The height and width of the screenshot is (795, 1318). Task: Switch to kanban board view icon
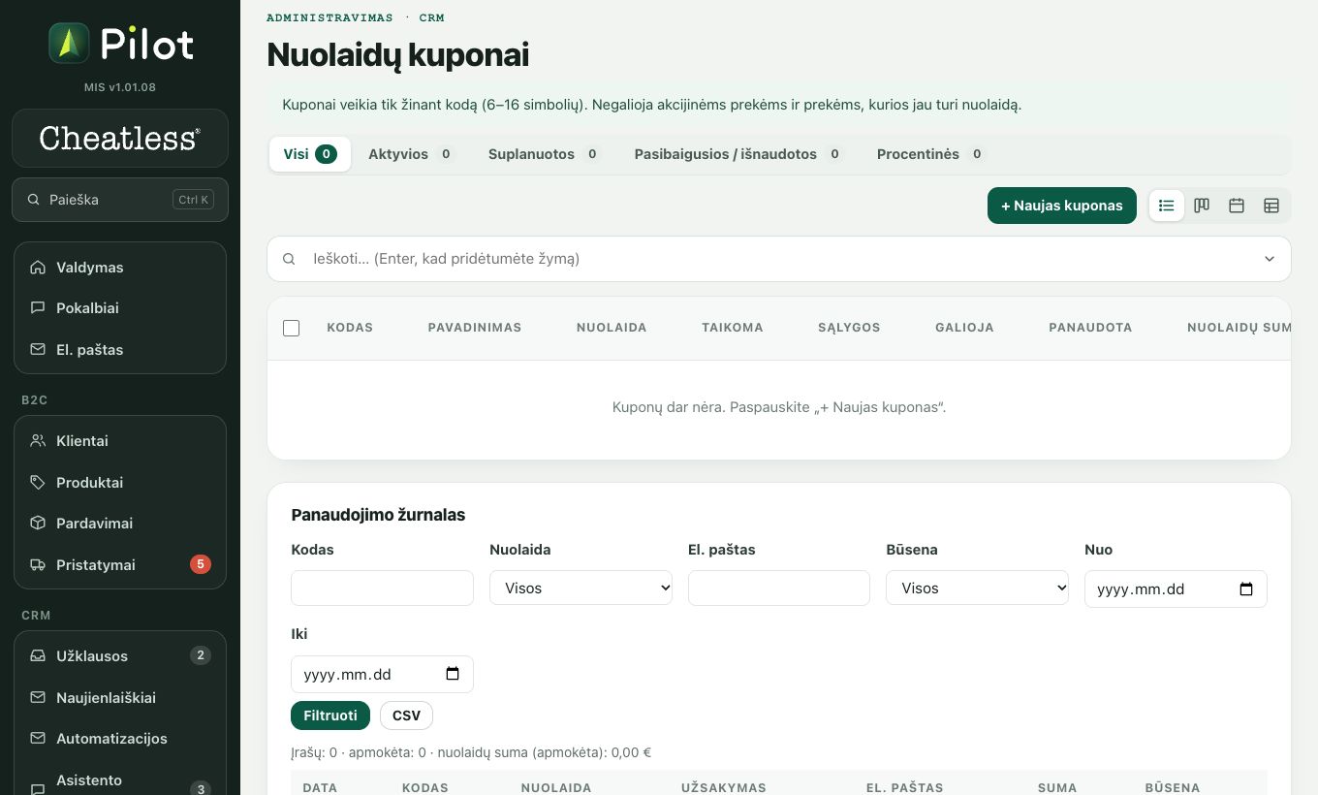(1202, 206)
